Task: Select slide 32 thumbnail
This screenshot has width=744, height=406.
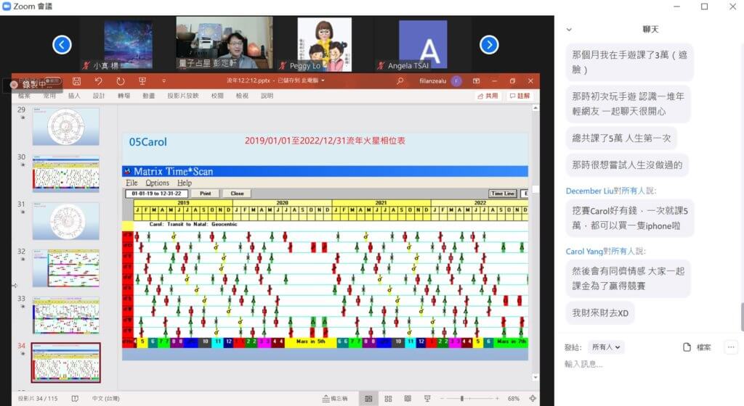Action: coord(66,268)
